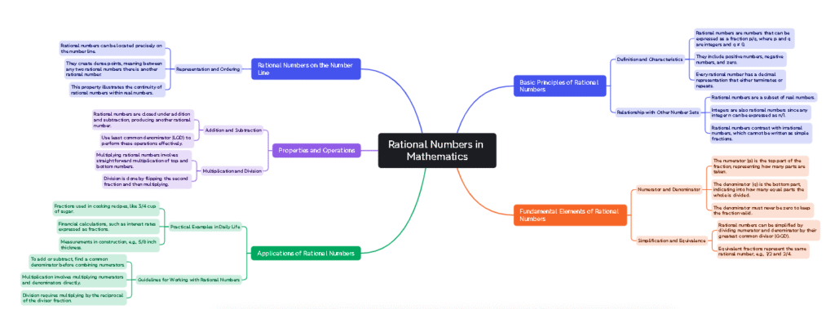Viewport: 835px width, 309px height.
Task: Select note 'expressed as a fraction p/q'
Action: pyautogui.click(x=744, y=38)
